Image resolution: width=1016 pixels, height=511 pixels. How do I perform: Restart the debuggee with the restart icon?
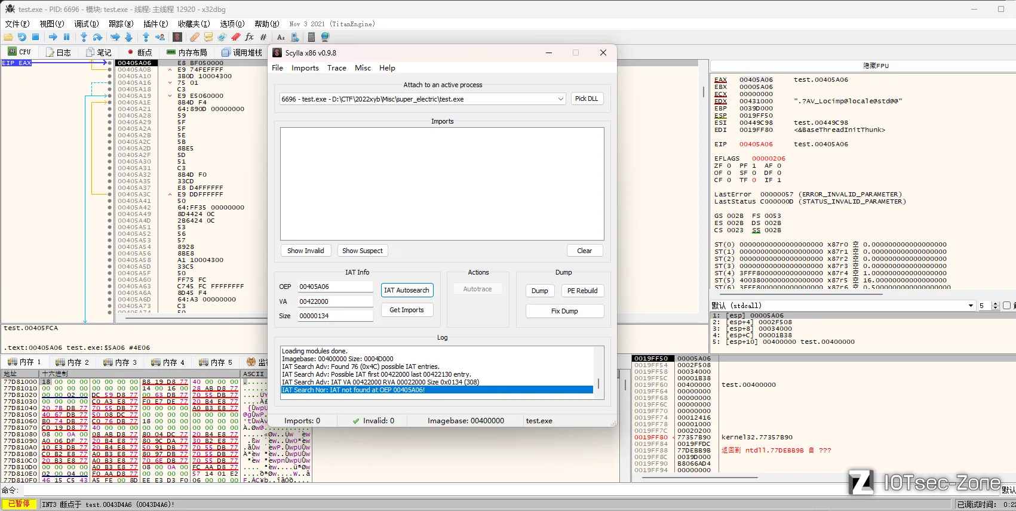pos(22,37)
